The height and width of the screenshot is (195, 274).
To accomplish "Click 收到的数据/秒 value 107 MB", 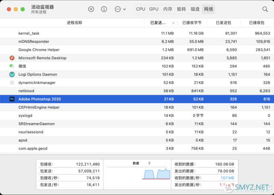I will [227, 178].
